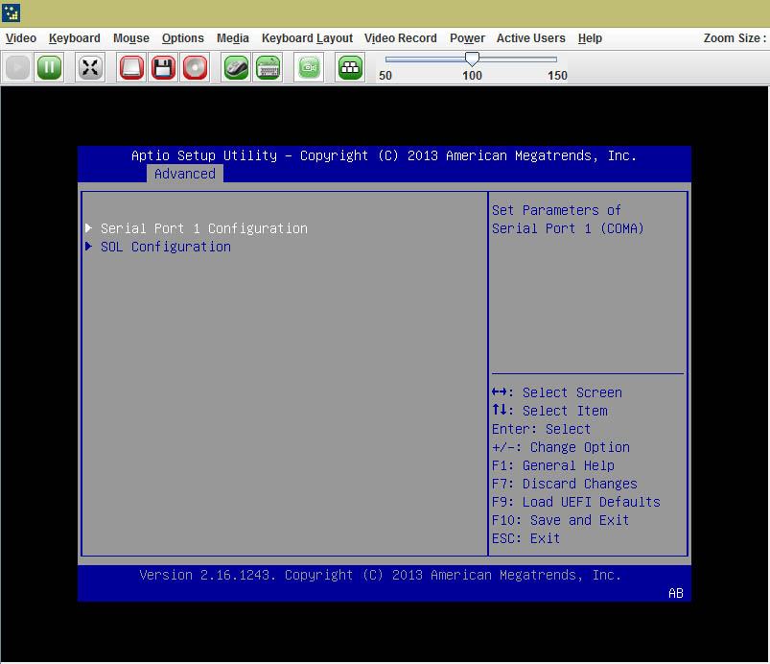Select the Advanced BIOS tab
770x664 pixels.
coord(185,174)
